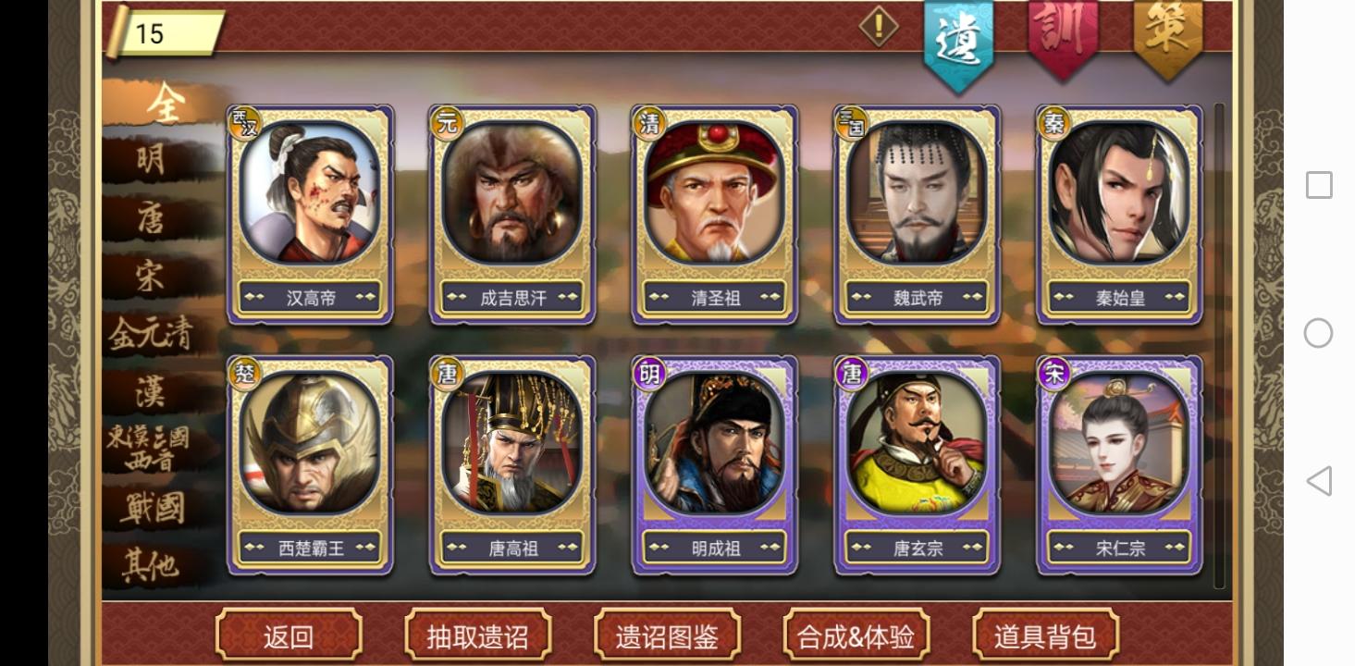Click the card list vertical scrollbar

(1219, 346)
